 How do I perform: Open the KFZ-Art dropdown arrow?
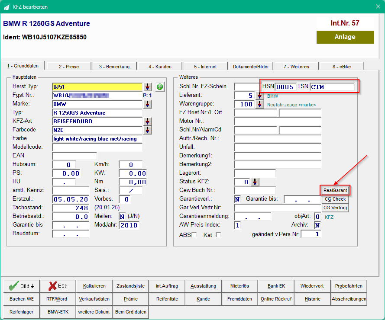coord(147,122)
